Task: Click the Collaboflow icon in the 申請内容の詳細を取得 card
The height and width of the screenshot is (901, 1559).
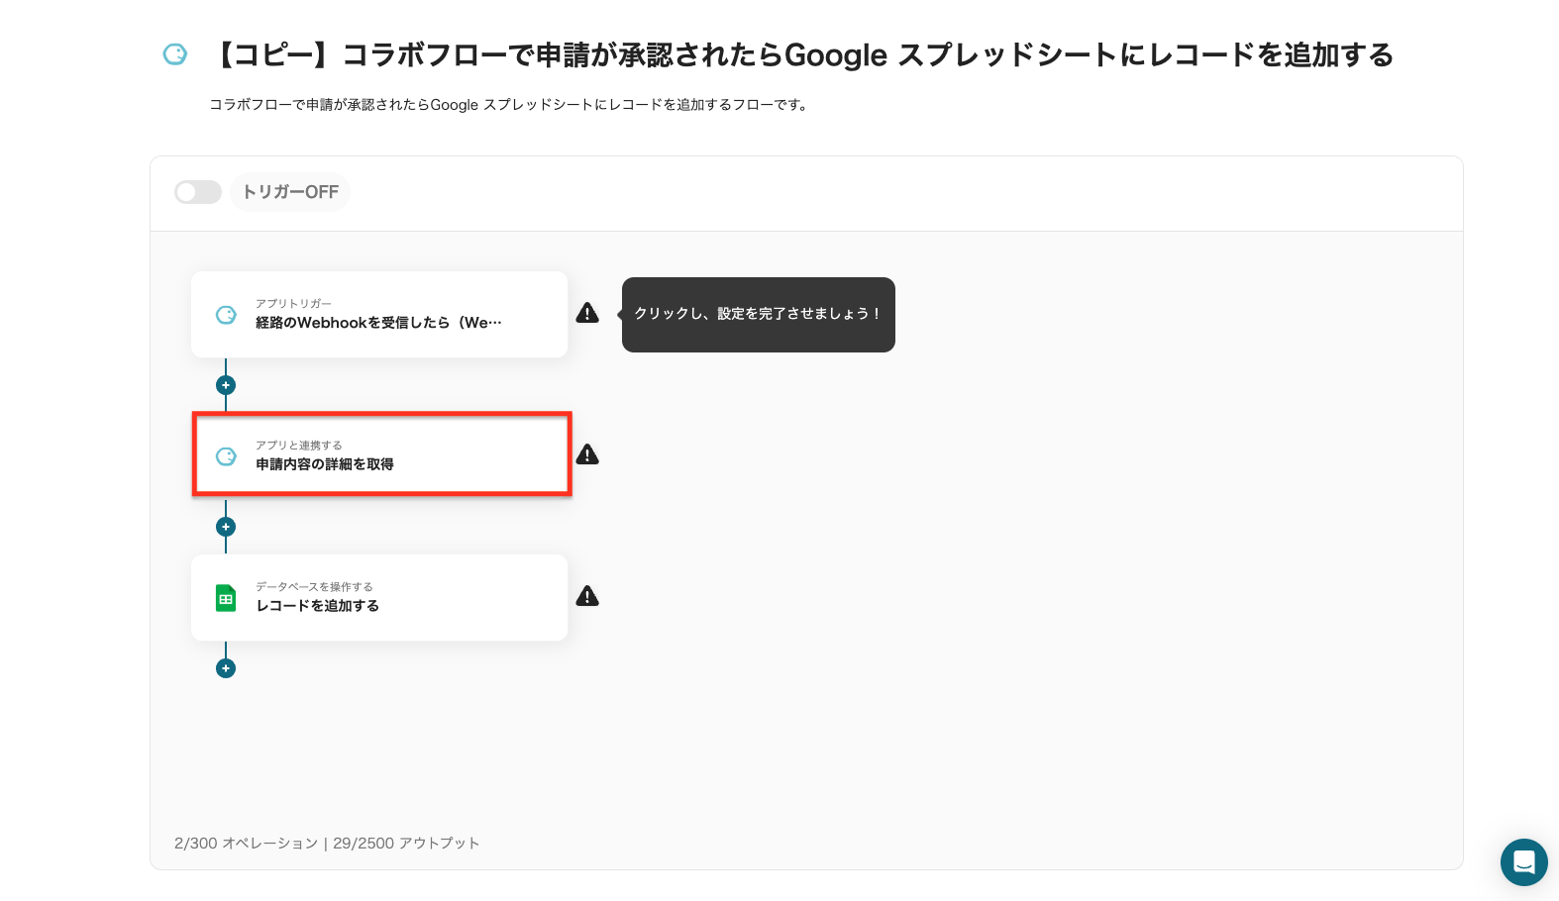Action: coord(226,456)
